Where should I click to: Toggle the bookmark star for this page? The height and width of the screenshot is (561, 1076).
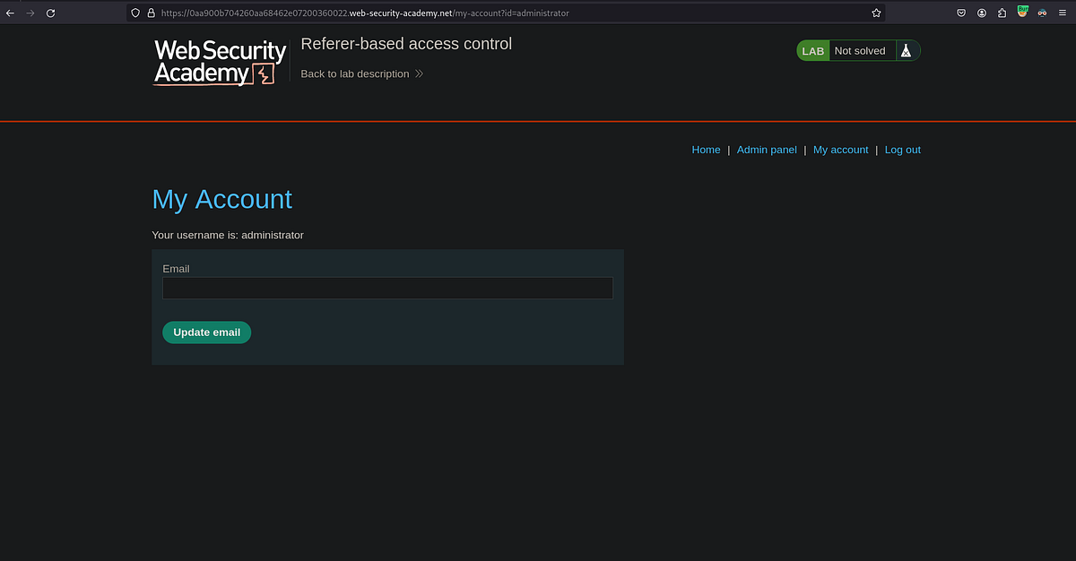pyautogui.click(x=876, y=13)
